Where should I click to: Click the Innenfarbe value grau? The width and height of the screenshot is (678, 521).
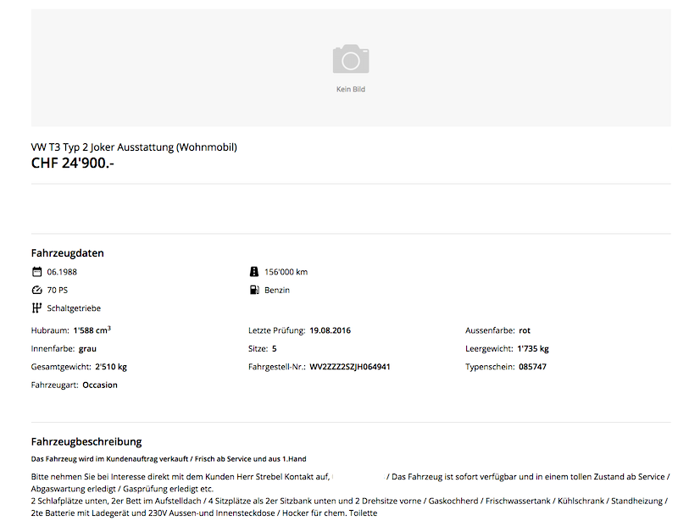87,349
